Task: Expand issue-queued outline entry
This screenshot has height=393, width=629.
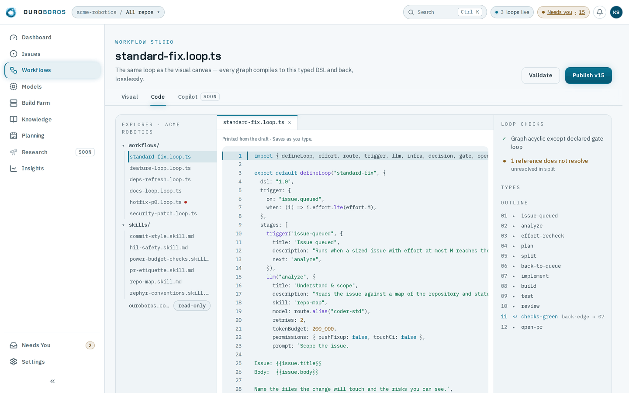Action: click(x=514, y=216)
